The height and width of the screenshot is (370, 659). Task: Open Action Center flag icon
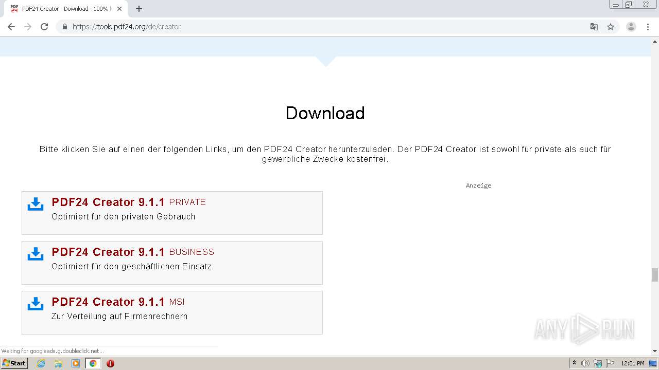(x=610, y=363)
